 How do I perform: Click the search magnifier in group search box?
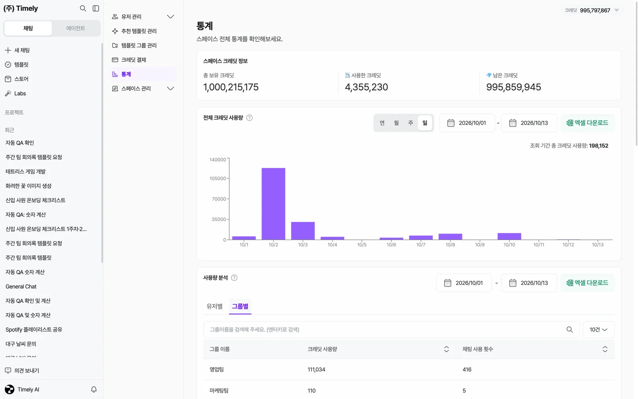(570, 330)
